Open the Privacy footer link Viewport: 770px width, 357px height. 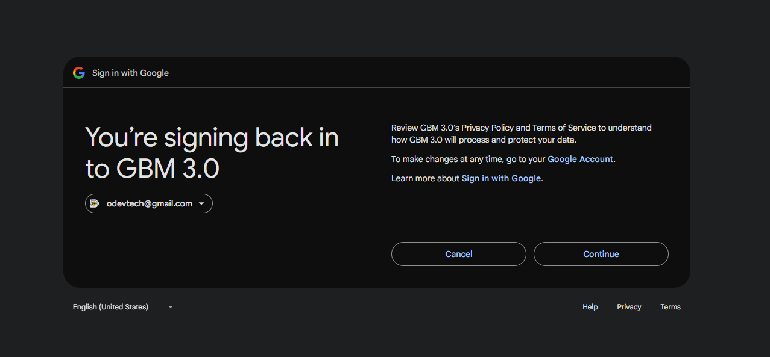click(x=629, y=307)
